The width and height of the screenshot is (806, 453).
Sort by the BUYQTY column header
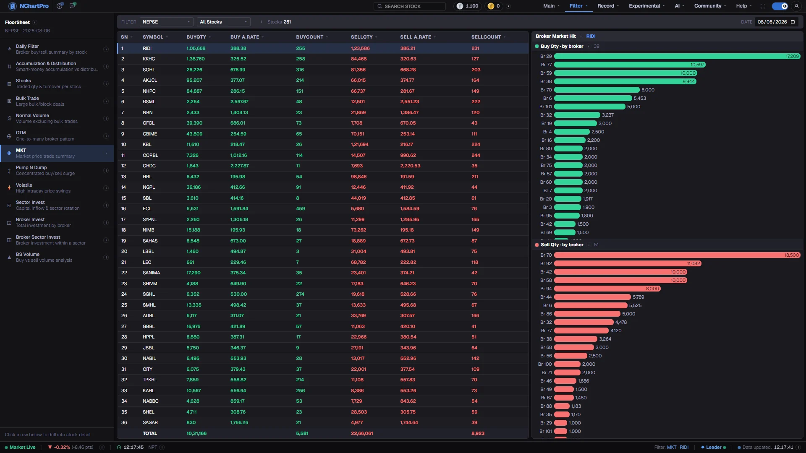(x=199, y=37)
